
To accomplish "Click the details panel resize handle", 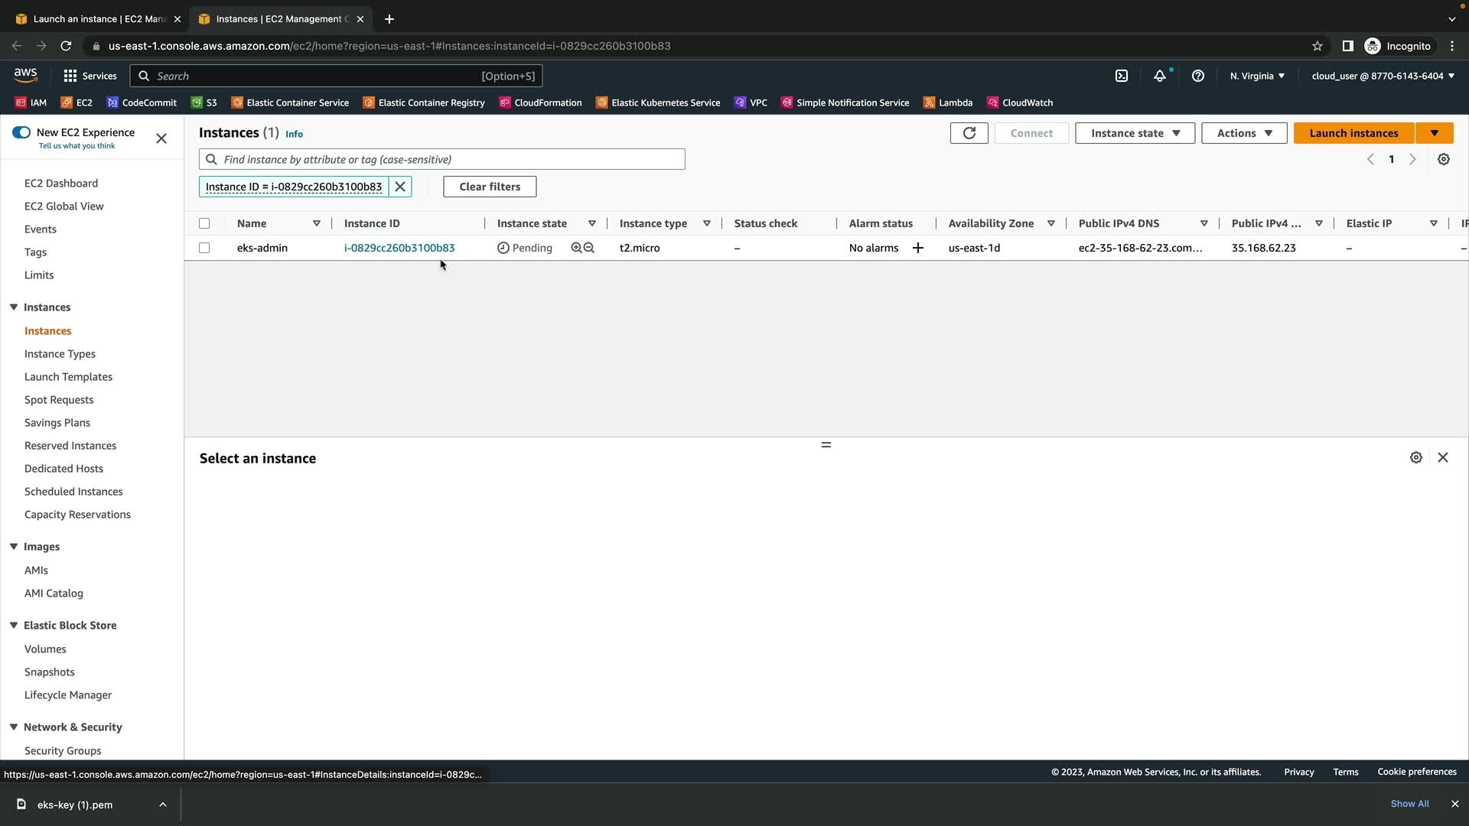I will point(826,444).
